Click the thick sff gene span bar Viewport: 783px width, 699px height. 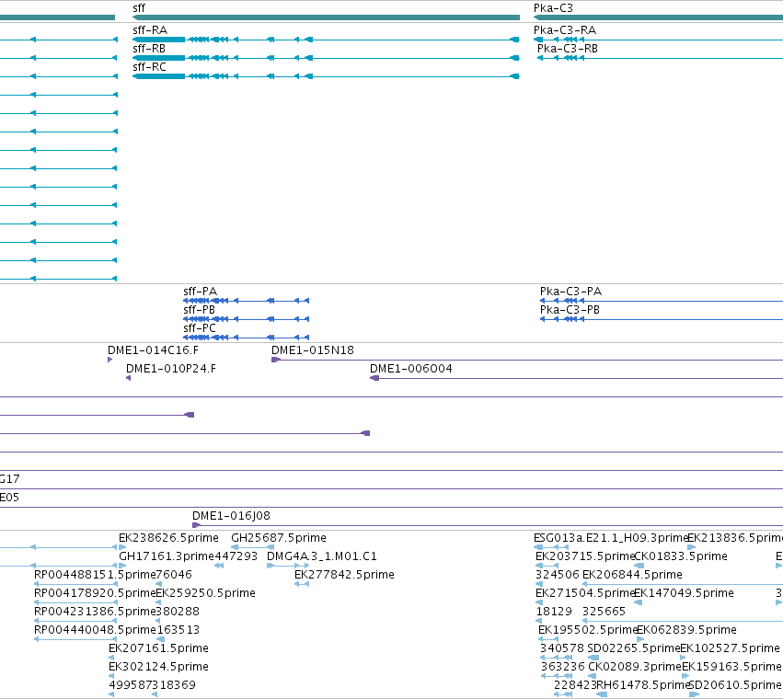(x=326, y=17)
